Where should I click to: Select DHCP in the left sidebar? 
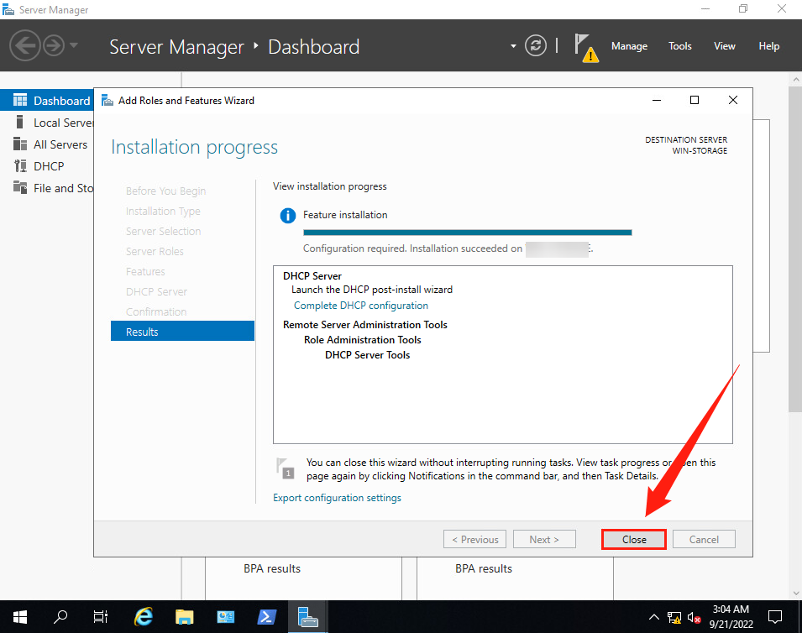coord(49,166)
